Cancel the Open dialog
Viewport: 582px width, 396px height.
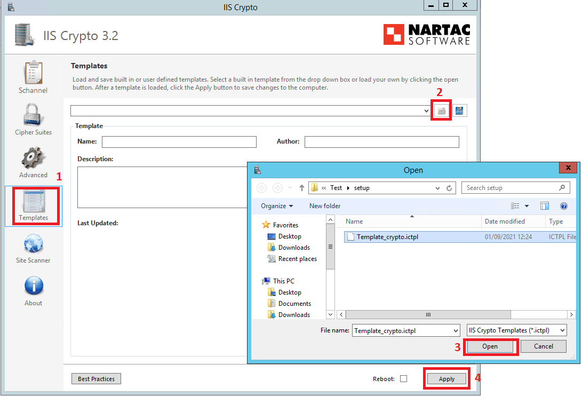pos(544,346)
